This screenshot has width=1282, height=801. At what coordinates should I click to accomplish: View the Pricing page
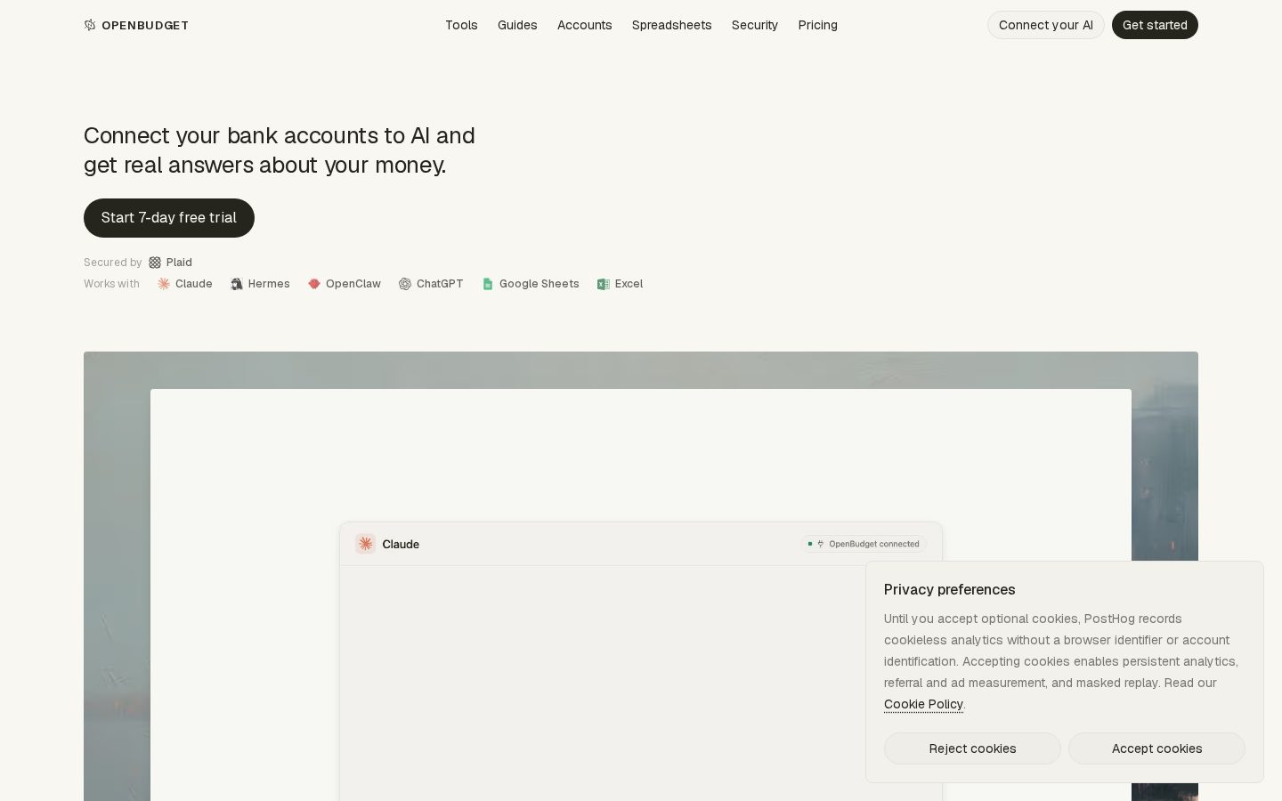(818, 25)
